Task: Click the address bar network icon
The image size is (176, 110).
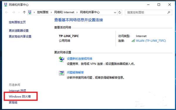Action: point(30,12)
